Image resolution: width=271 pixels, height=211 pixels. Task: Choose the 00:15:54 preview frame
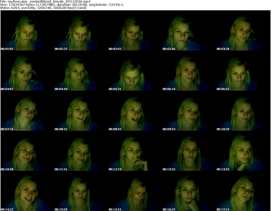pyautogui.click(x=135, y=191)
